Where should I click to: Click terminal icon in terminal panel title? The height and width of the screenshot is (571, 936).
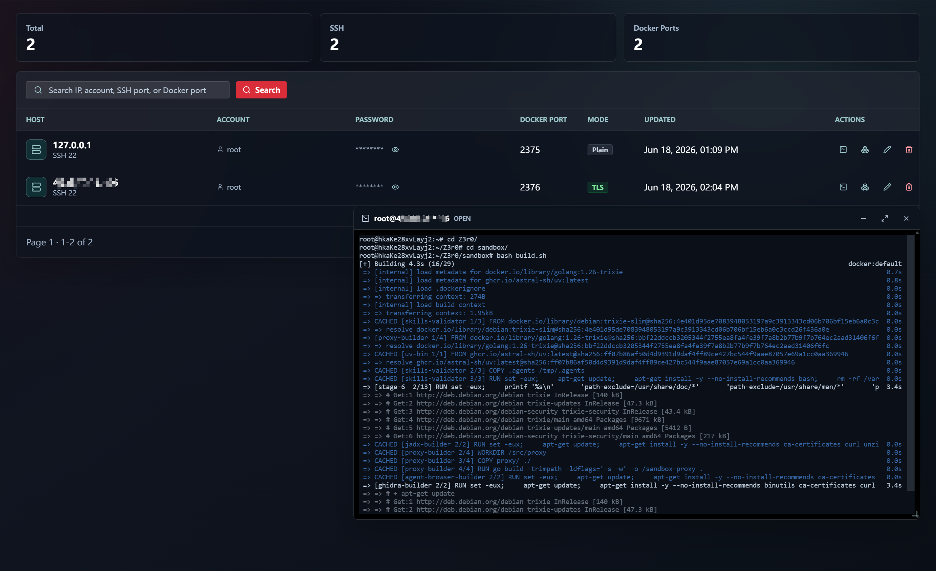pos(366,218)
